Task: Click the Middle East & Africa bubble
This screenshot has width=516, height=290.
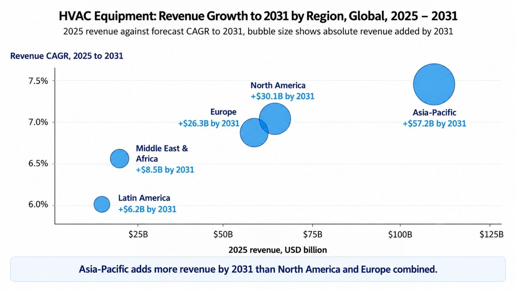Action: [x=120, y=159]
